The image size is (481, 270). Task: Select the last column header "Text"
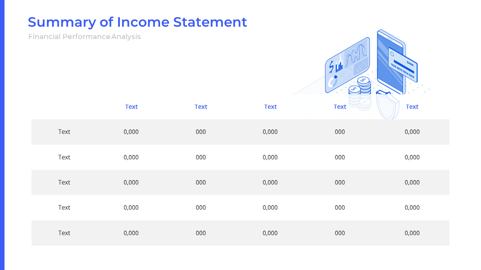tap(412, 106)
